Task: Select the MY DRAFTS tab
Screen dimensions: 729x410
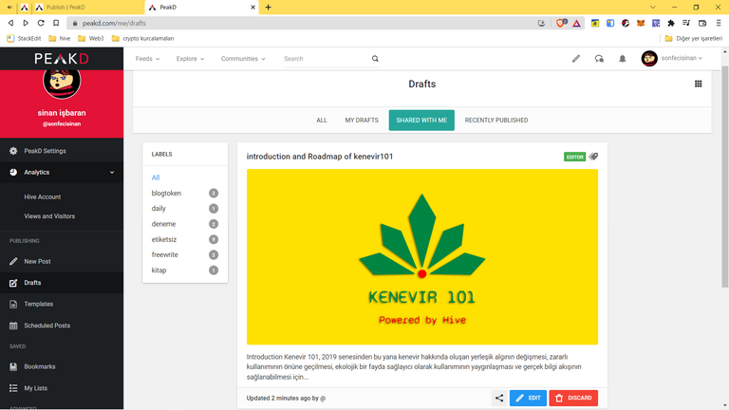Action: click(362, 121)
